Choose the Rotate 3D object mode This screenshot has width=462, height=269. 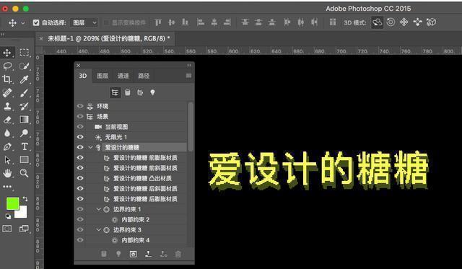click(377, 22)
